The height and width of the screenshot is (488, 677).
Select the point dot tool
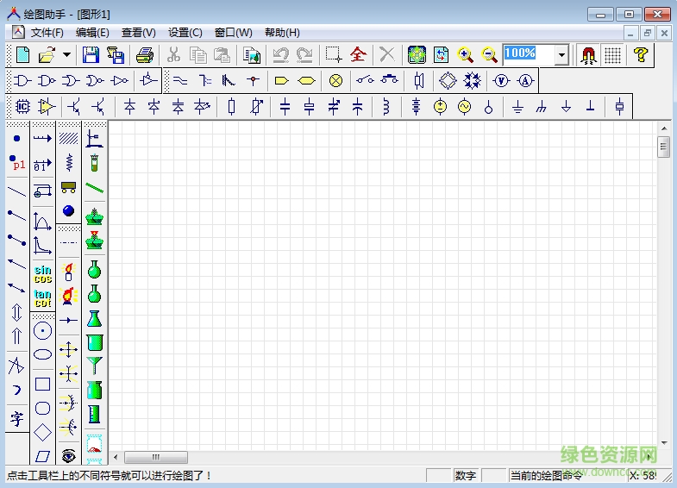(17, 139)
